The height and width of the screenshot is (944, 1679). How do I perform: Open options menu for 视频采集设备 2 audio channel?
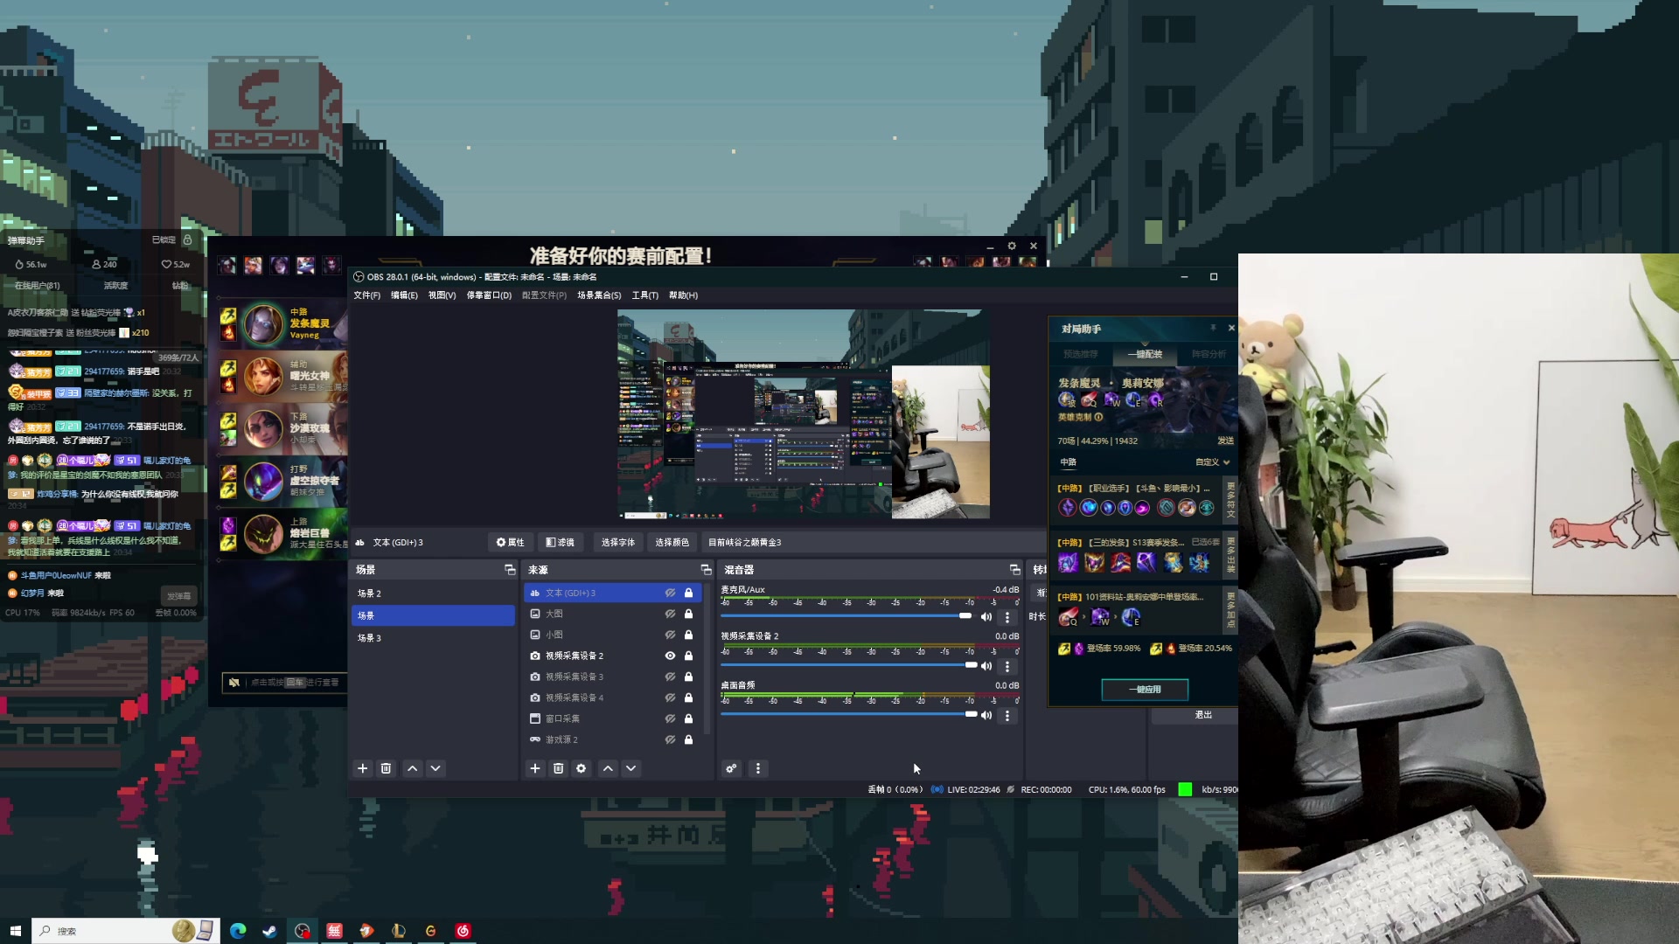(x=1007, y=666)
